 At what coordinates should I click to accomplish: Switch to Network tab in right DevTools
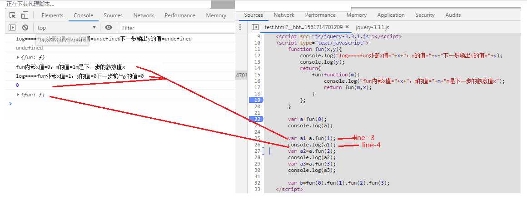[284, 15]
